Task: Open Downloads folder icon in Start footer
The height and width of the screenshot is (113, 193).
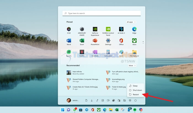Action: point(92,100)
